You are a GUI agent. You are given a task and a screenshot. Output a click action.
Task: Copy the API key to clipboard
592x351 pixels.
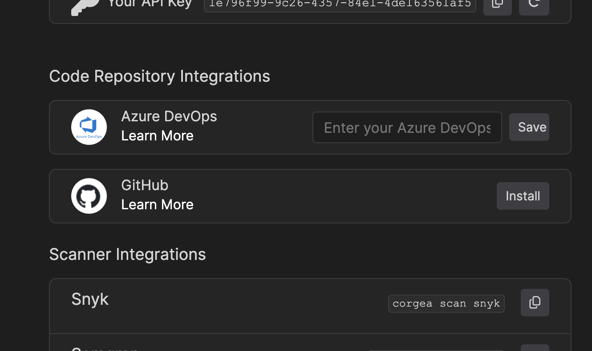[498, 6]
